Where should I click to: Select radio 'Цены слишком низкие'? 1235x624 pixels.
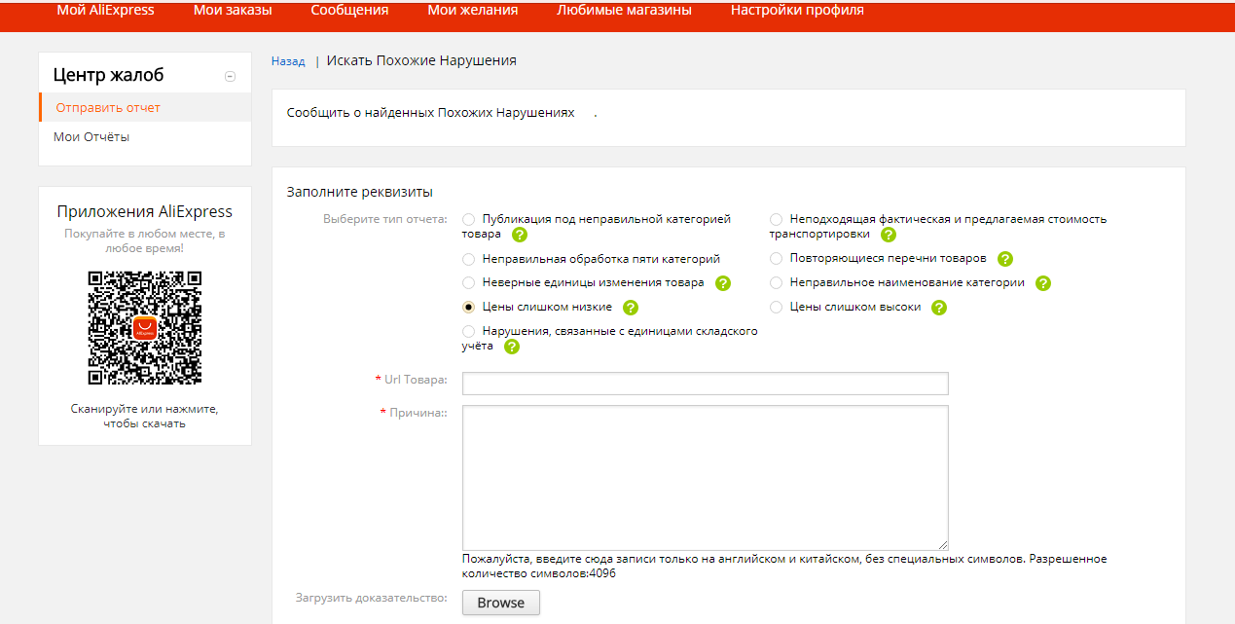pyautogui.click(x=469, y=308)
